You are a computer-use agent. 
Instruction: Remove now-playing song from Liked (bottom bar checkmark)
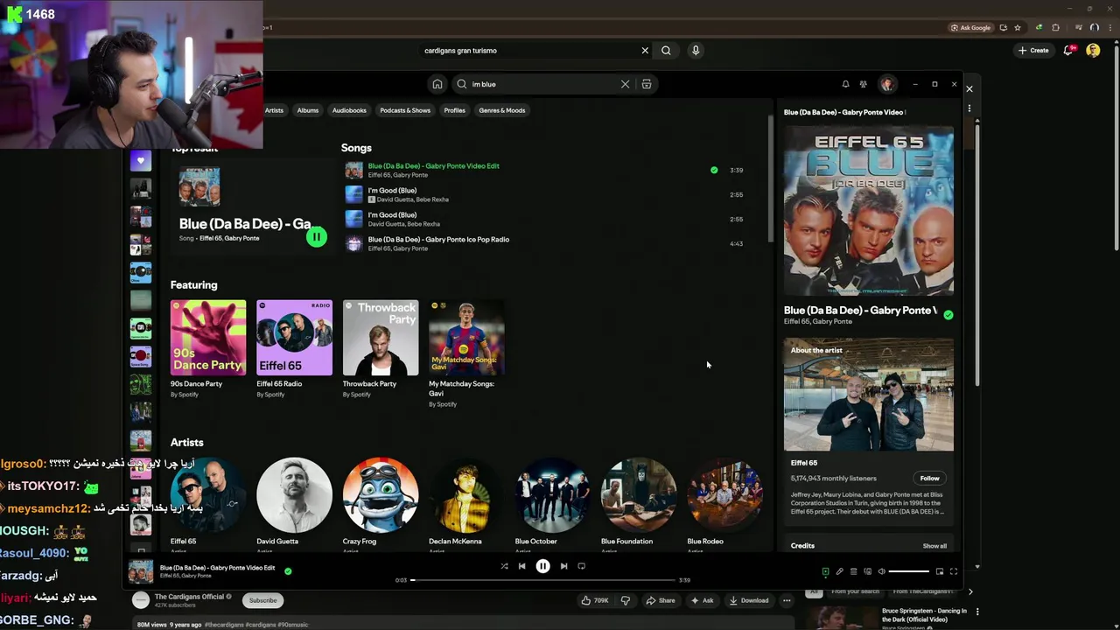click(288, 571)
